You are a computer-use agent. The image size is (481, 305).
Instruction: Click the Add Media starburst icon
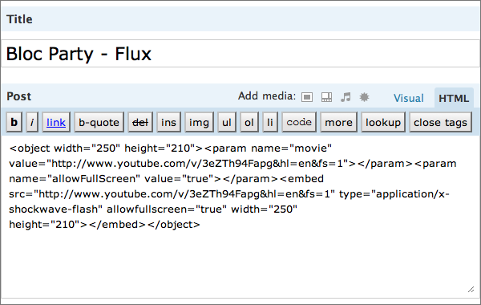pos(364,97)
